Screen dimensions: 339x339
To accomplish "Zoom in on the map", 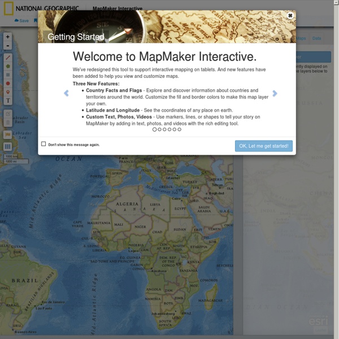I will click(8, 37).
